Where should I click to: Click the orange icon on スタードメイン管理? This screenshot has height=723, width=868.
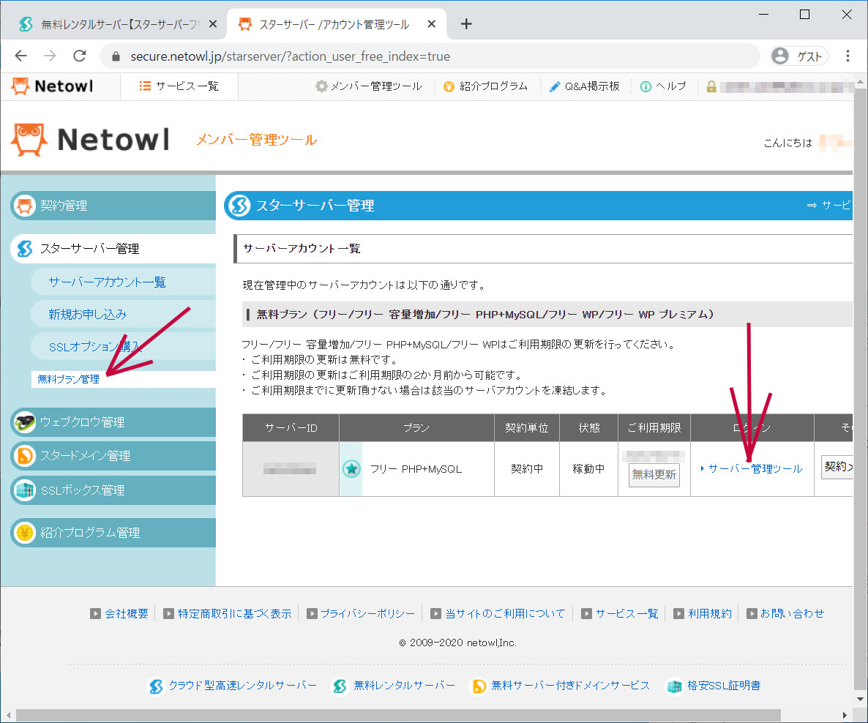click(24, 456)
